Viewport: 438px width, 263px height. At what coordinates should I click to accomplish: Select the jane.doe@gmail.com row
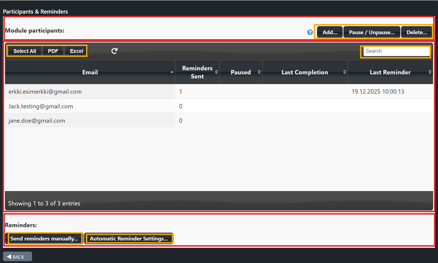click(37, 121)
